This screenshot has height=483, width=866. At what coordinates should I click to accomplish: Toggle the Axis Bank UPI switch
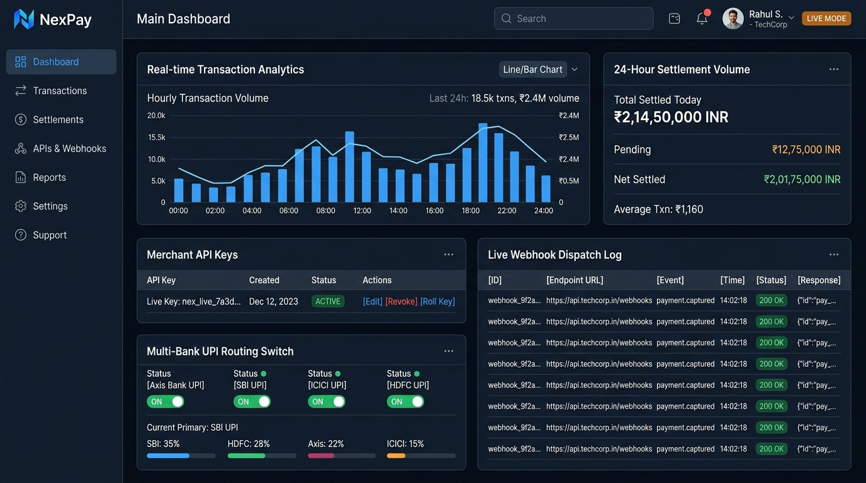pyautogui.click(x=166, y=402)
